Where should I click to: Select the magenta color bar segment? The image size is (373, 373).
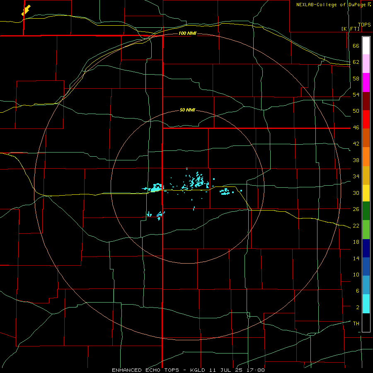(x=366, y=82)
